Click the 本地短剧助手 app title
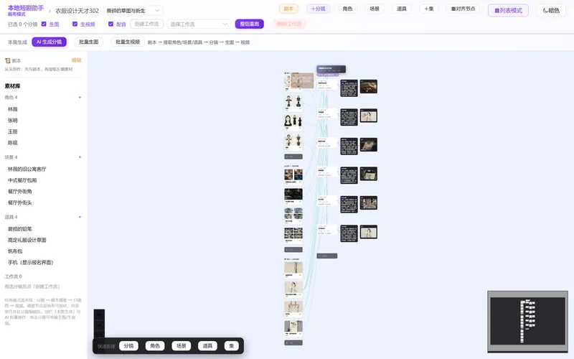 point(26,8)
